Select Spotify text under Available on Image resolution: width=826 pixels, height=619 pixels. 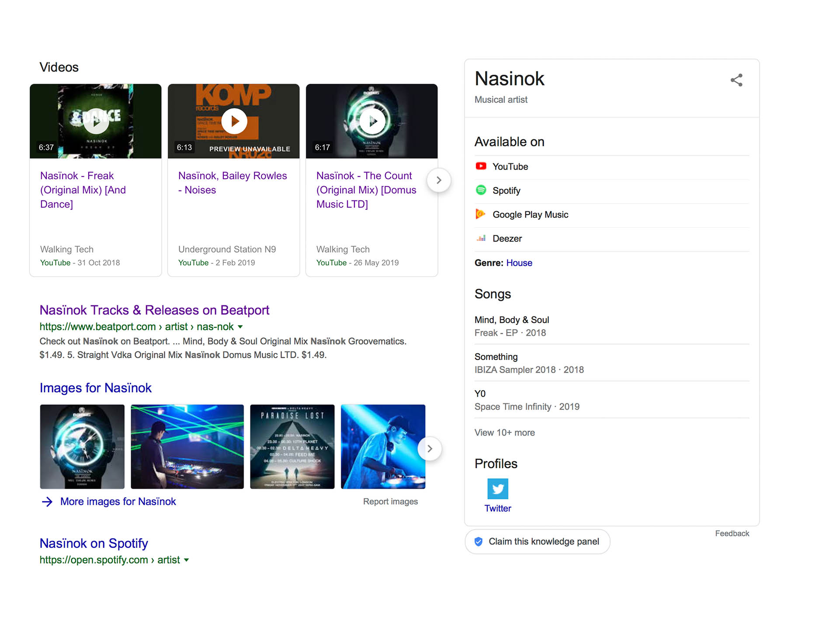coord(507,190)
